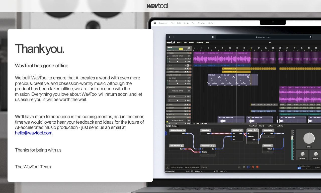This screenshot has width=321, height=193.
Task: Open the EXPORT menu in WavTool
Action: (x=192, y=43)
